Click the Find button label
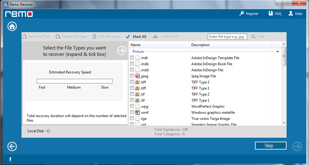Viewport: 309px width, 165px height. pyautogui.click(x=261, y=37)
